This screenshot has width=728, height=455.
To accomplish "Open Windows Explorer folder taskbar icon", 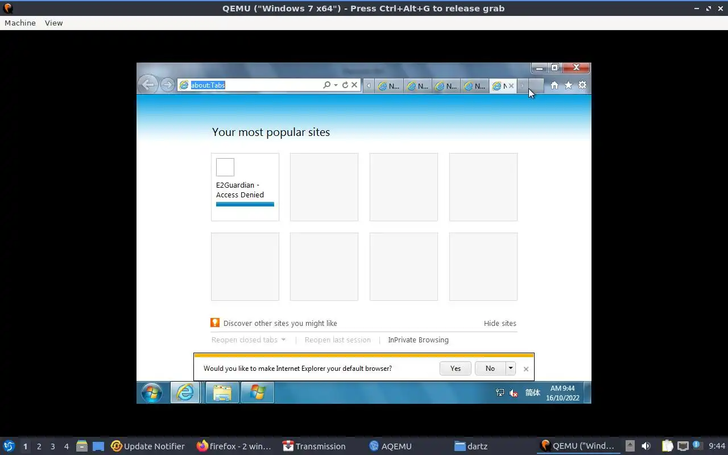I will tap(222, 392).
